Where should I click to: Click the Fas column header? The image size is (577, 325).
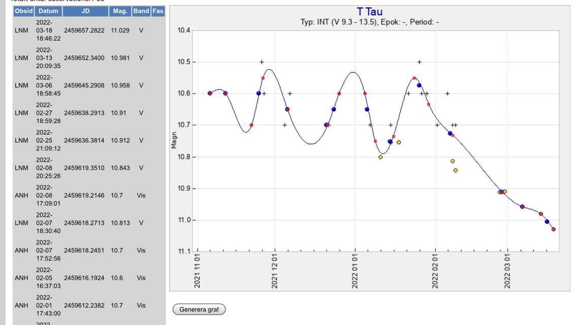point(158,11)
